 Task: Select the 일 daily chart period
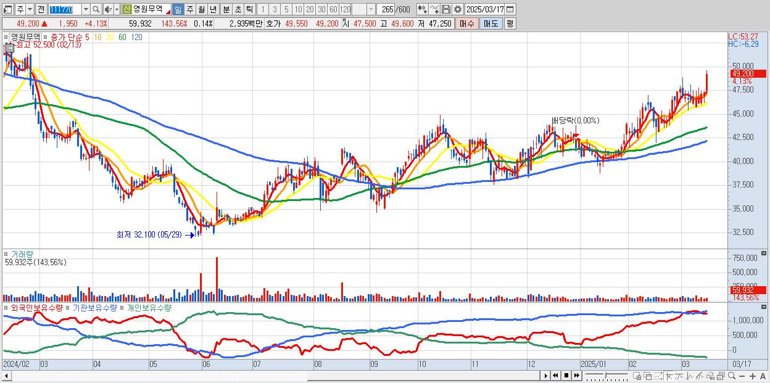178,10
